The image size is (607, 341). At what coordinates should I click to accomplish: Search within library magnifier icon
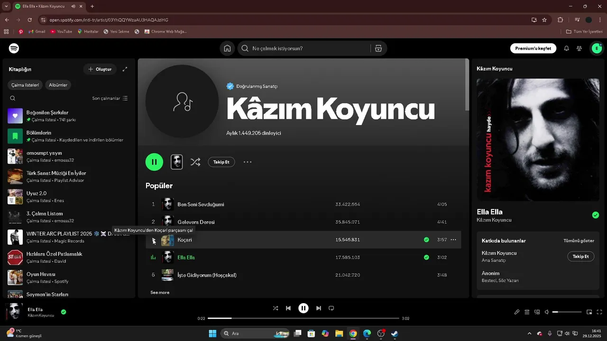point(13,99)
